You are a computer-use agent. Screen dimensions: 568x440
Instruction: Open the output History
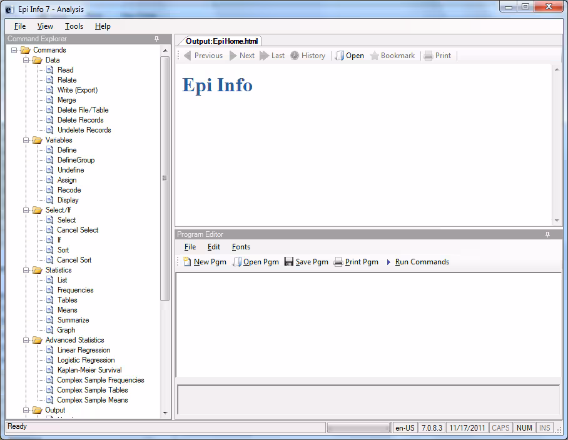308,55
